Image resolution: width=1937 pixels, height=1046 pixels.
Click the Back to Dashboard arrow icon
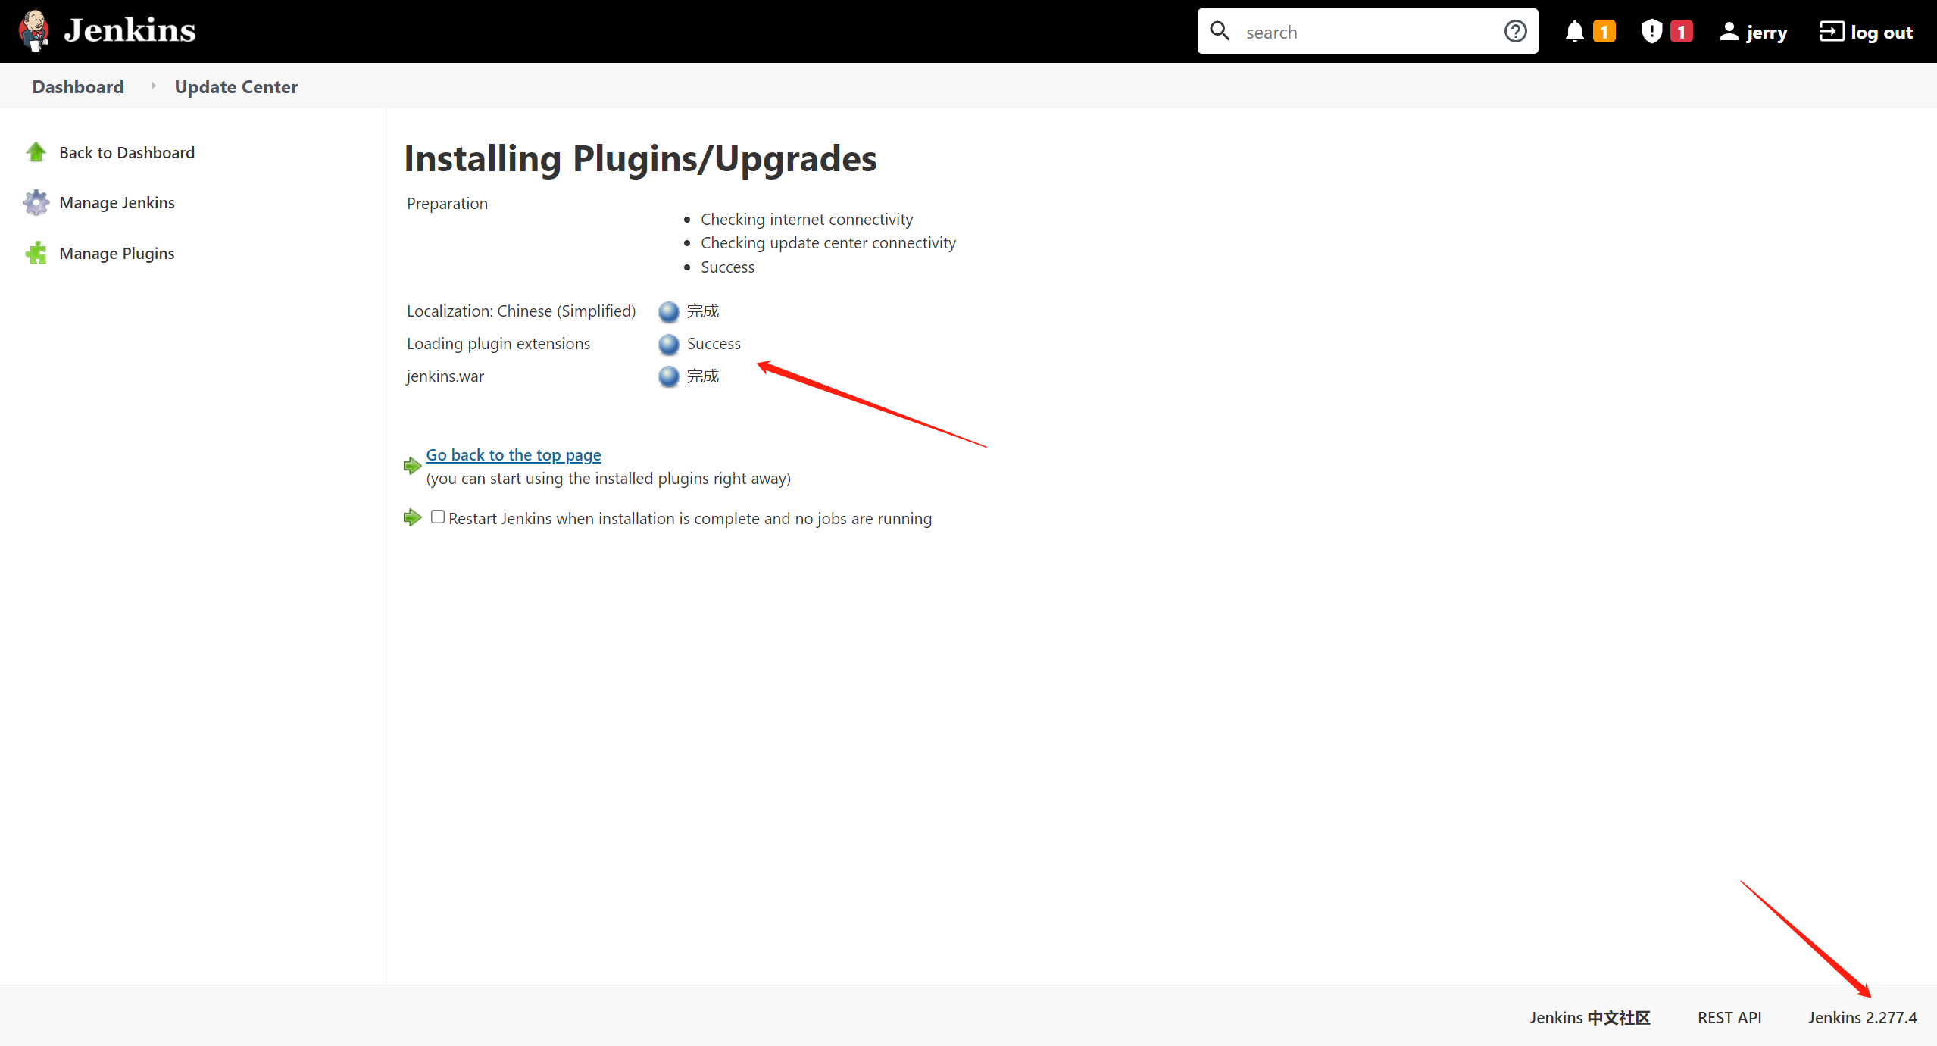35,151
